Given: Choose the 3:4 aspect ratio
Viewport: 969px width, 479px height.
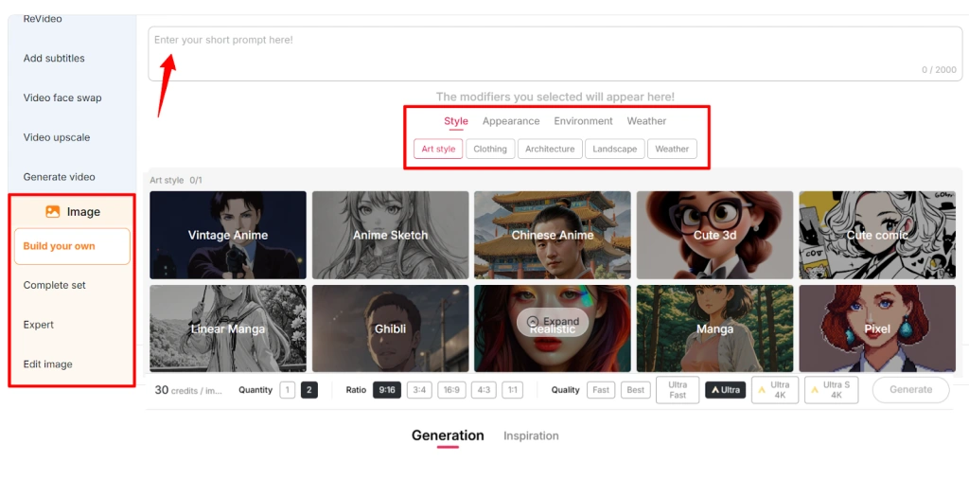Looking at the screenshot, I should click(419, 390).
